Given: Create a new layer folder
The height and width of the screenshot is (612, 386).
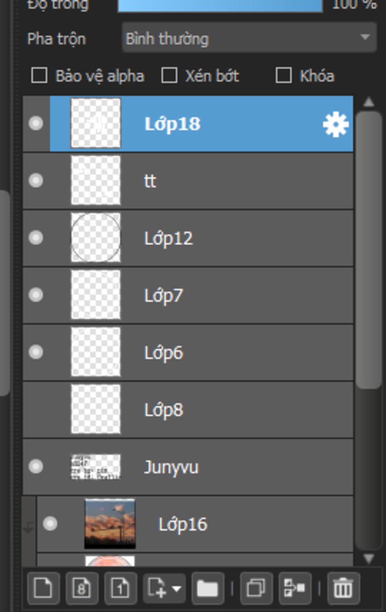Looking at the screenshot, I should point(208,588).
